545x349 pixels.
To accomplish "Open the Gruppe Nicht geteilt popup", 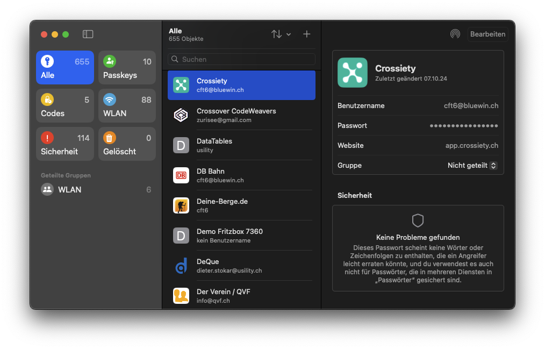I will (x=472, y=166).
